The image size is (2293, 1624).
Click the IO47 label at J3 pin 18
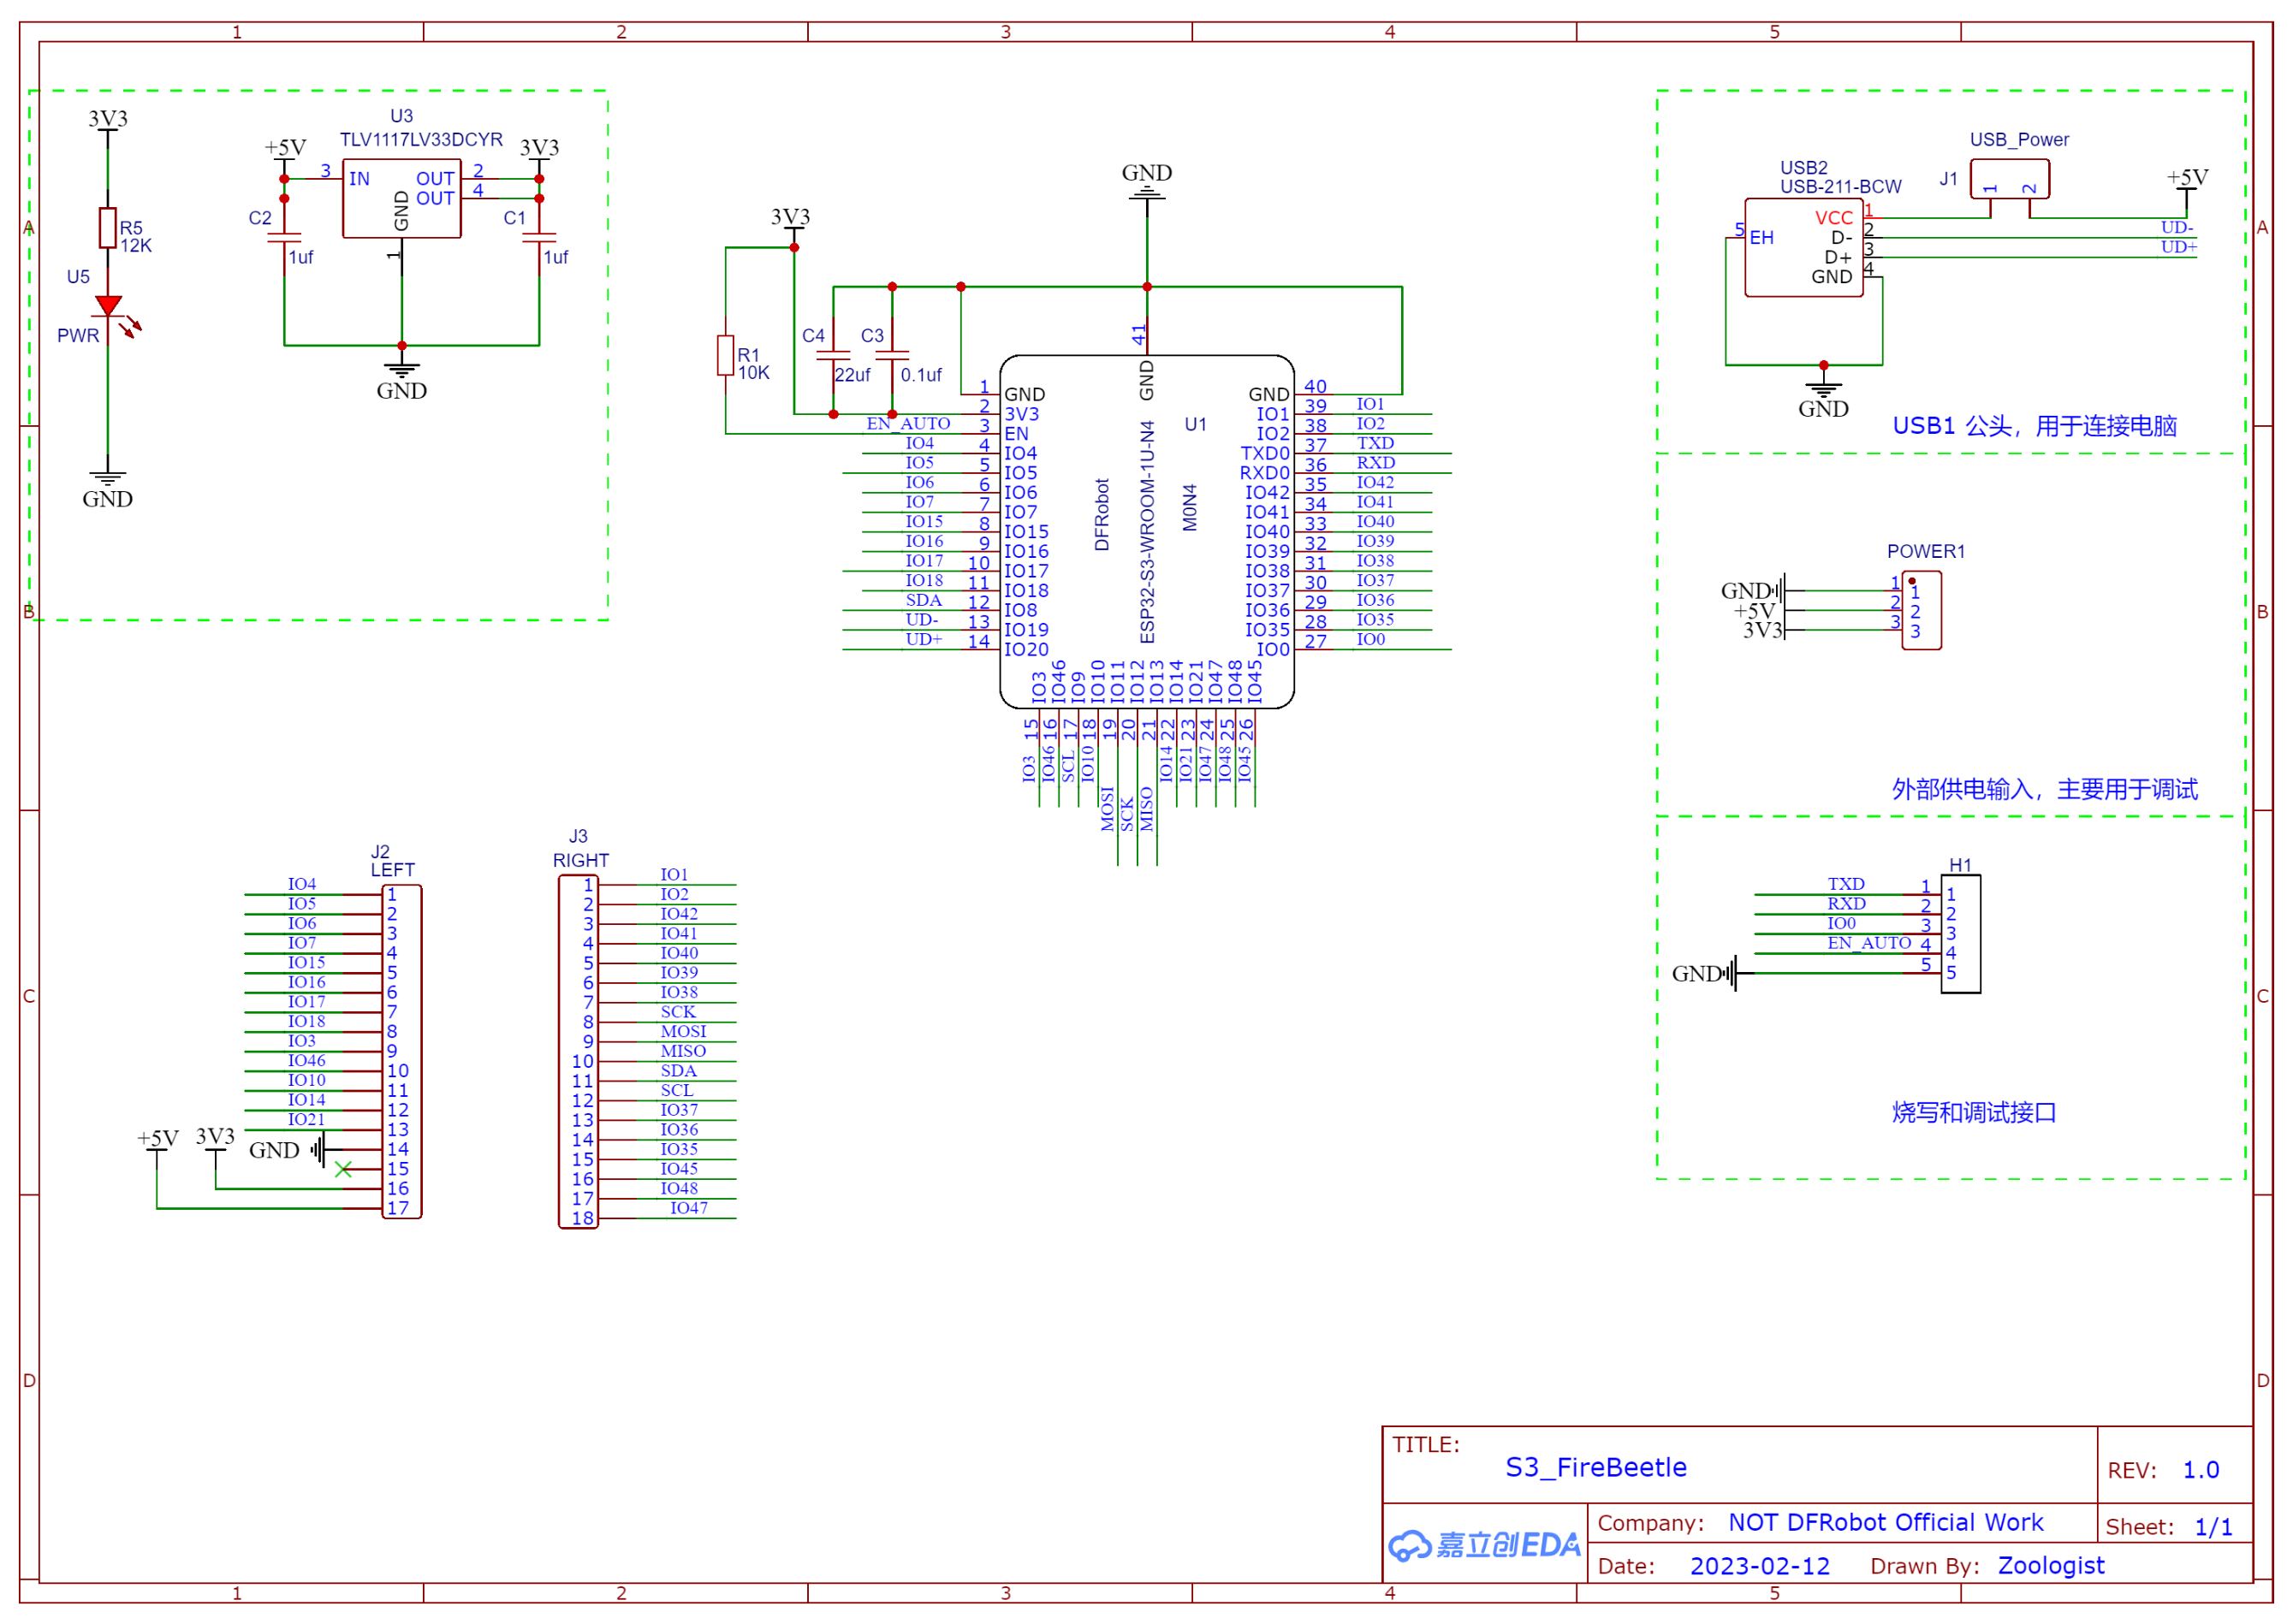[688, 1208]
